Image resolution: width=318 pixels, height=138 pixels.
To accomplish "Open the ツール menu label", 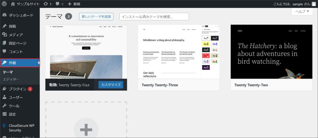I will click(x=14, y=106).
